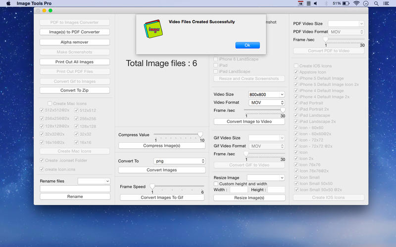Open the Resize Image dropdown
This screenshot has height=247, width=396.
tap(266, 177)
